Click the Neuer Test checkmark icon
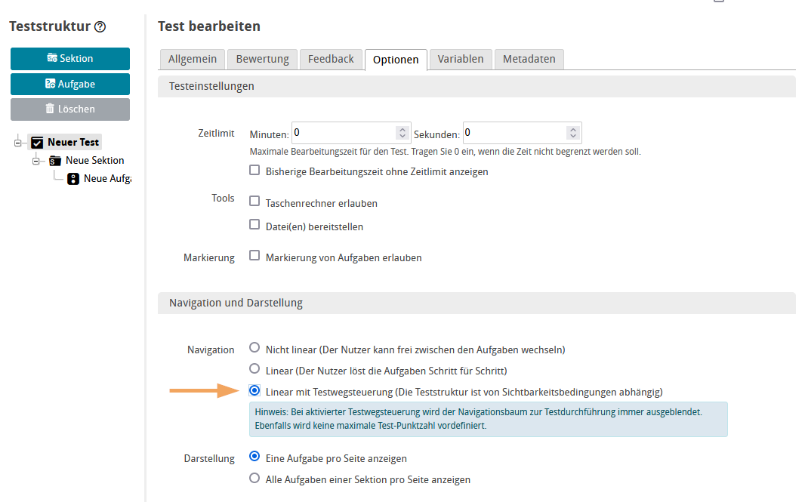 click(37, 143)
